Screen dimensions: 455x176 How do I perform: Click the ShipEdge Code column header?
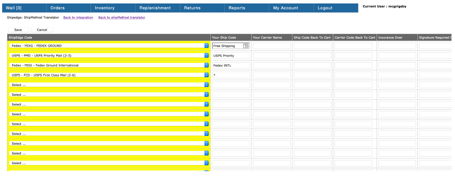pyautogui.click(x=109, y=38)
